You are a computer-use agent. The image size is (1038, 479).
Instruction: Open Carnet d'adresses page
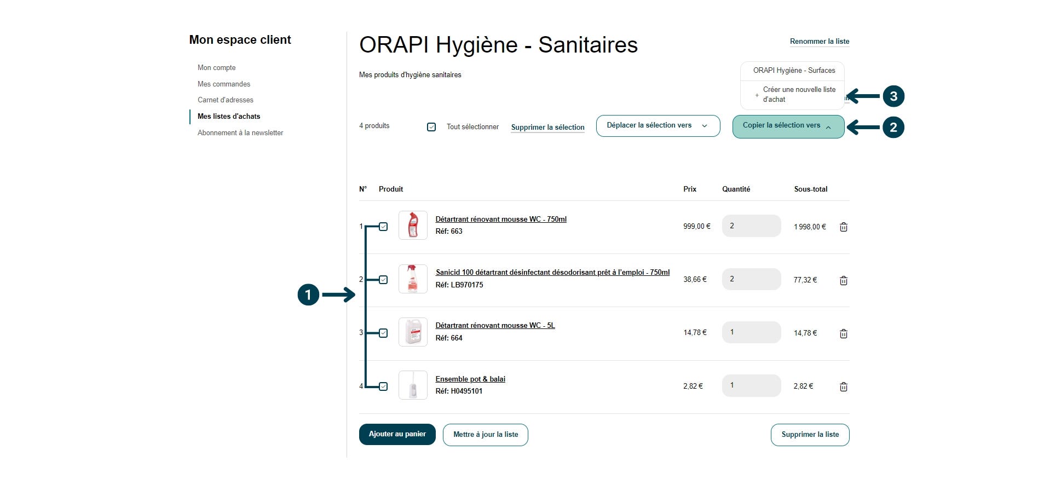(x=226, y=100)
